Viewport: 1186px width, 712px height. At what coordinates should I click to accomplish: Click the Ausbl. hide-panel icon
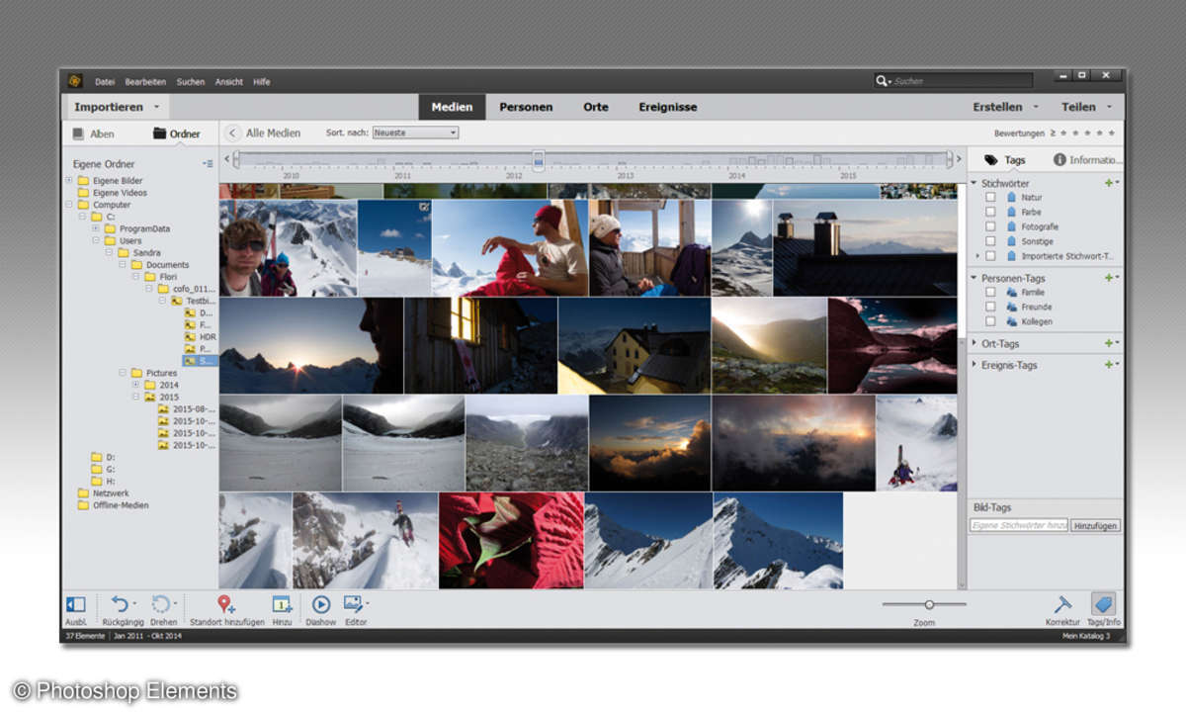tap(75, 604)
